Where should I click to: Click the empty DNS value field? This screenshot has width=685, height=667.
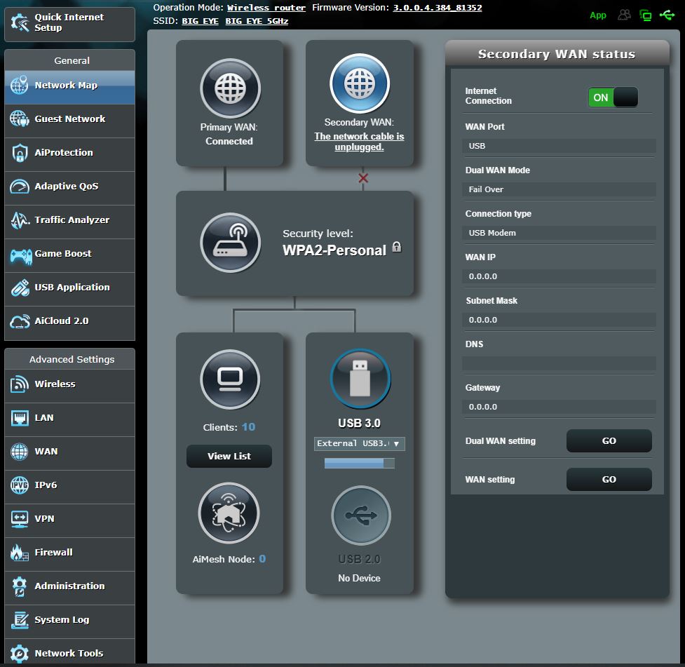tap(559, 363)
